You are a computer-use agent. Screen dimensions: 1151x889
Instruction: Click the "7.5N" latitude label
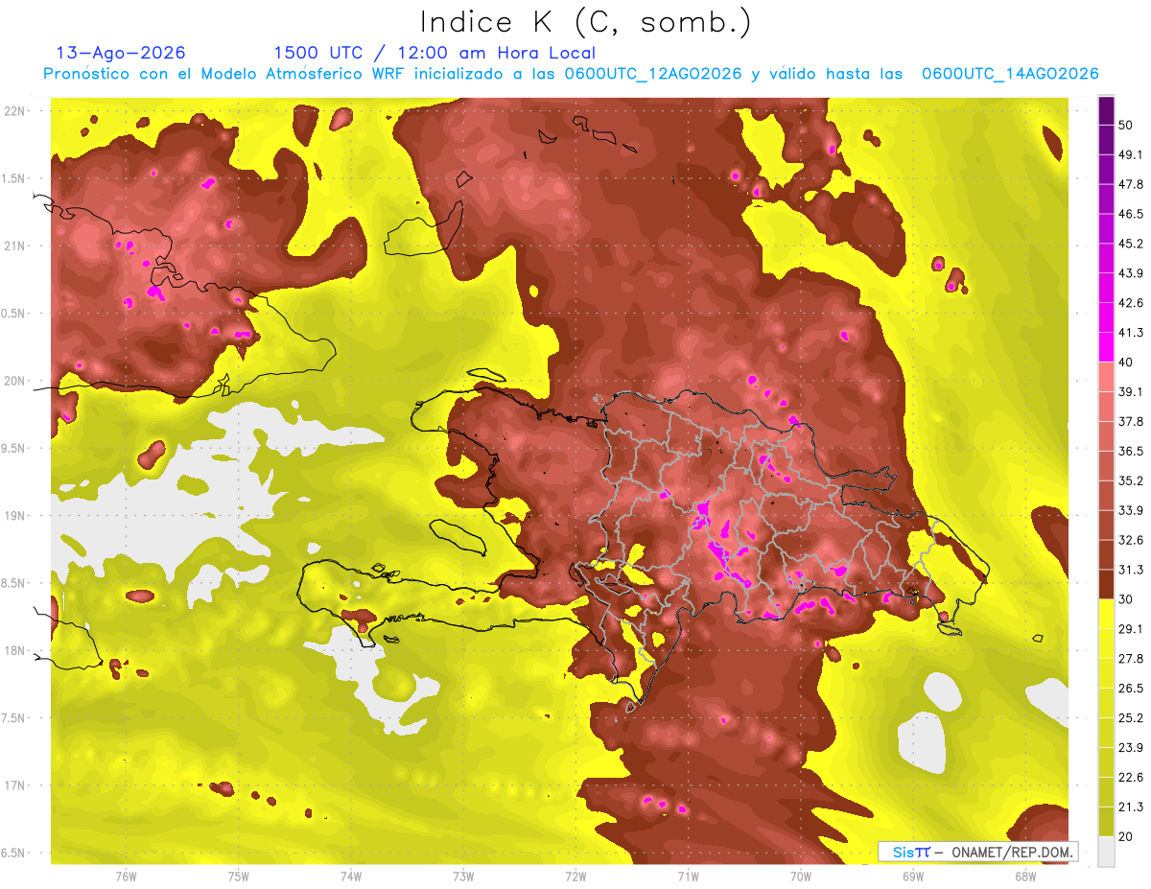(14, 718)
